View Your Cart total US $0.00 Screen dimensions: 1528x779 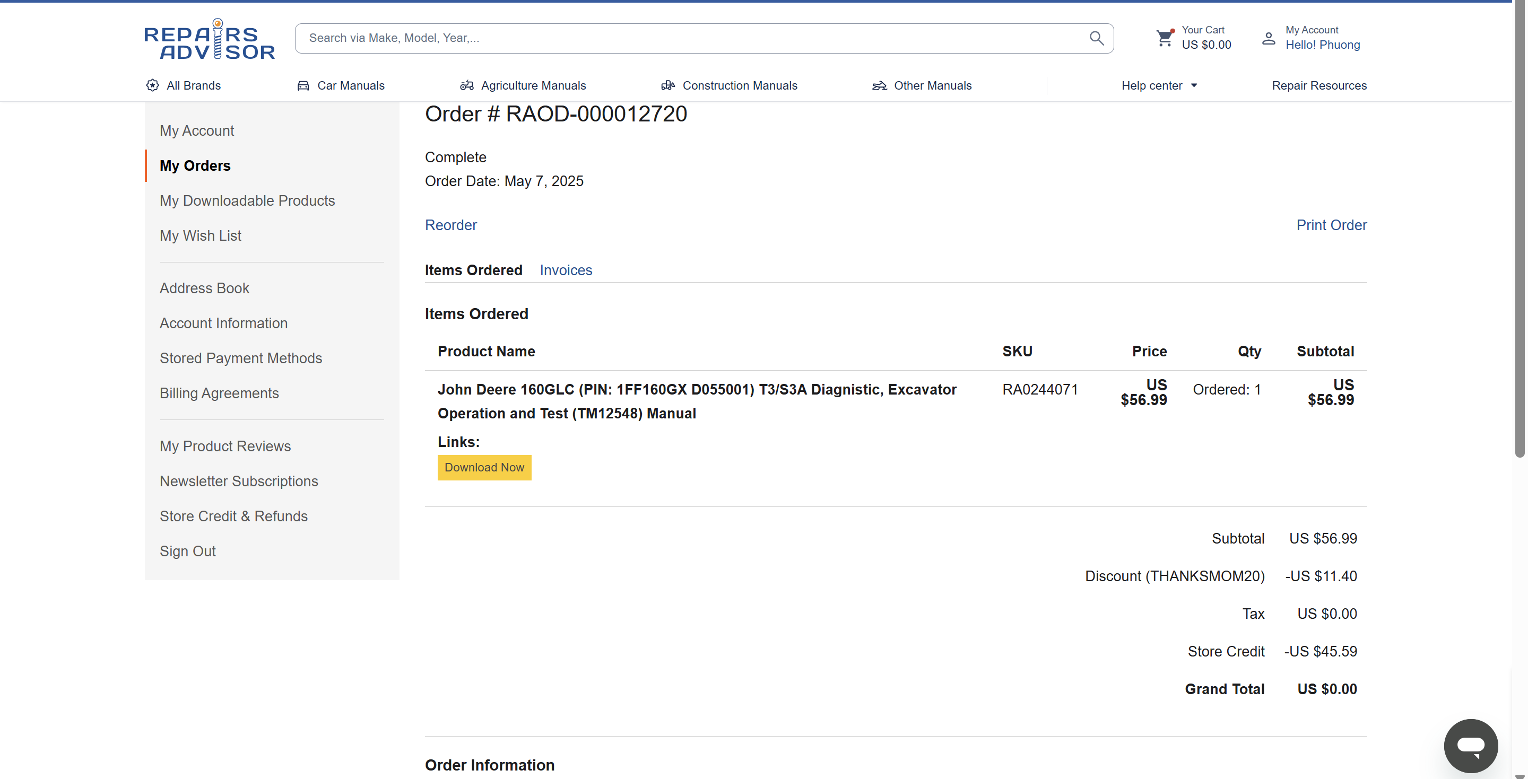pyautogui.click(x=1206, y=45)
